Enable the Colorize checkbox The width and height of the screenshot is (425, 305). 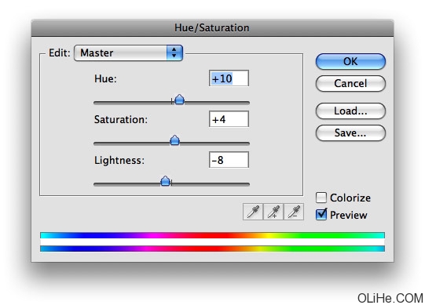pyautogui.click(x=321, y=198)
